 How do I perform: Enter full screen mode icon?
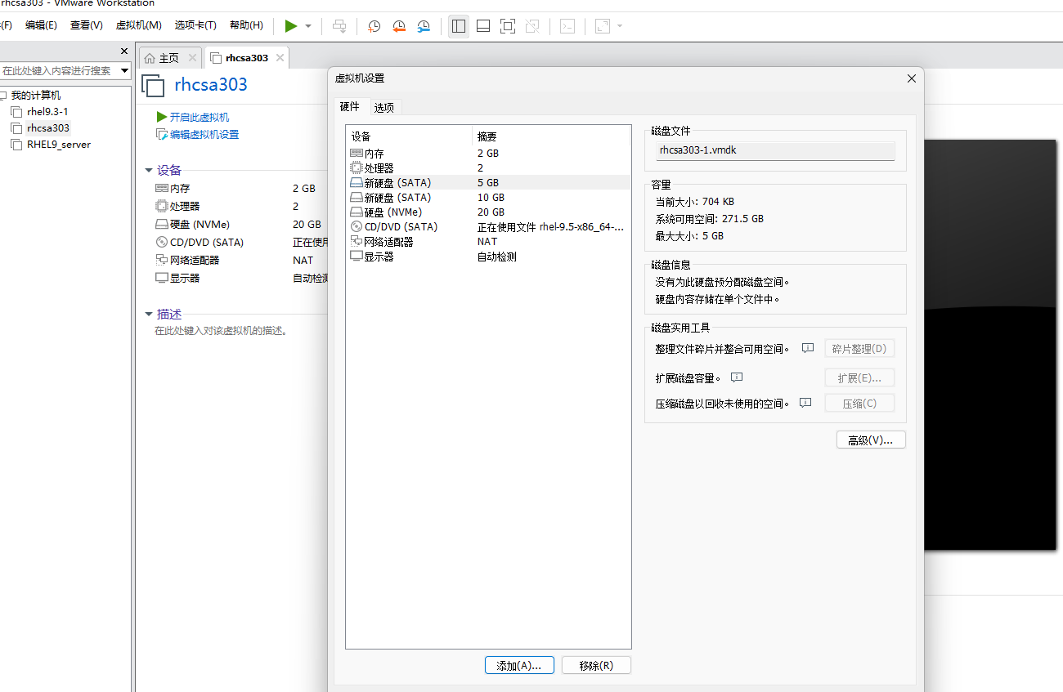508,26
